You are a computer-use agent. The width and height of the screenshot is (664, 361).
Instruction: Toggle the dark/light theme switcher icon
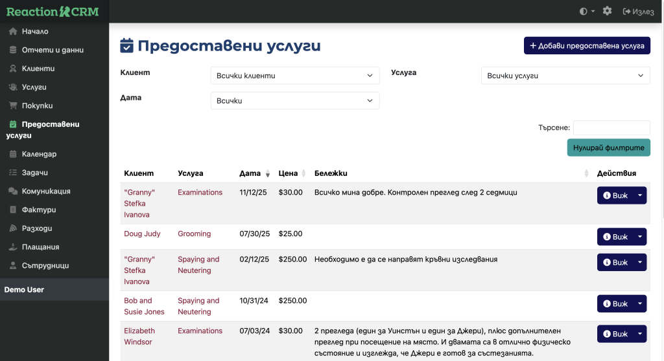(587, 11)
